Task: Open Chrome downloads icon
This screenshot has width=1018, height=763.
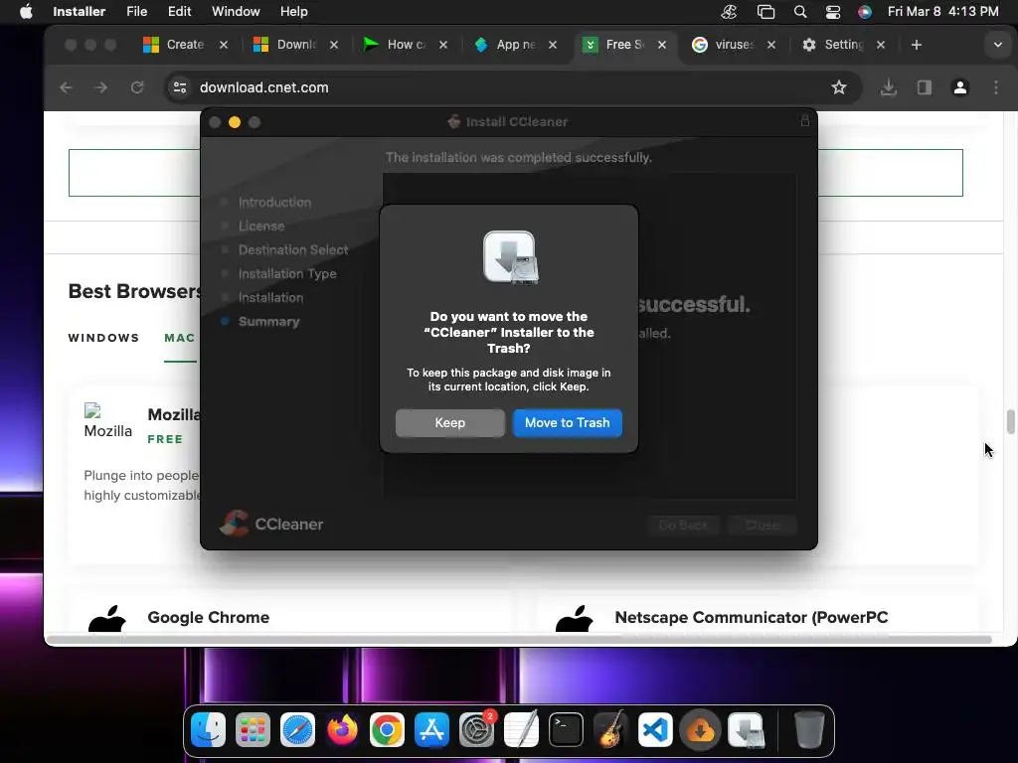Action: pyautogui.click(x=888, y=87)
